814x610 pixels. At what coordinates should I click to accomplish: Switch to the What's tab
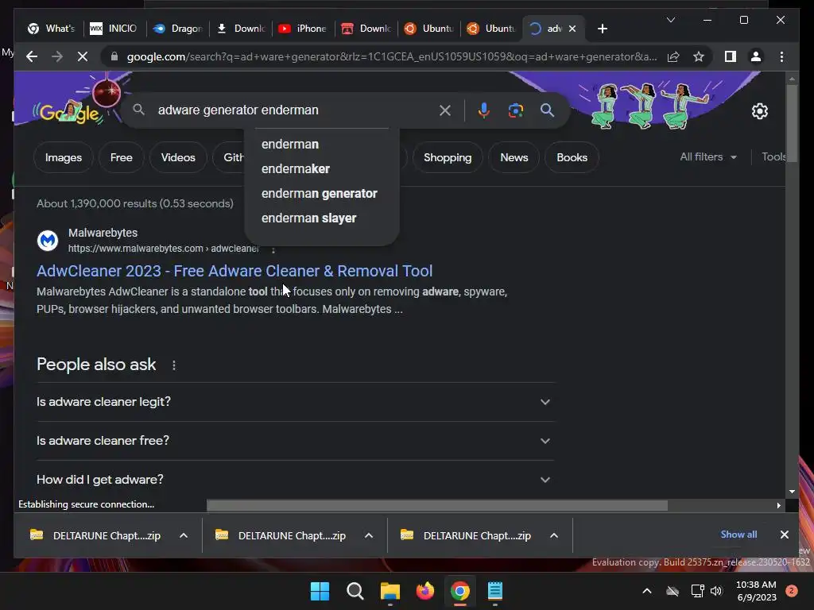click(52, 29)
